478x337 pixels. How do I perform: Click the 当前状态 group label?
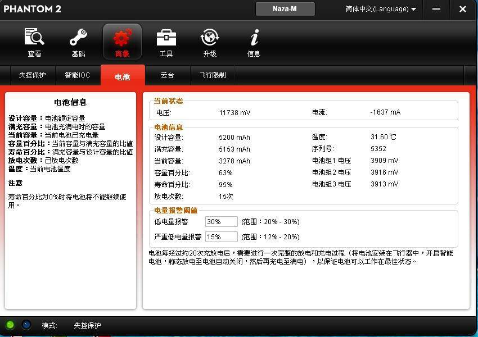coord(168,101)
